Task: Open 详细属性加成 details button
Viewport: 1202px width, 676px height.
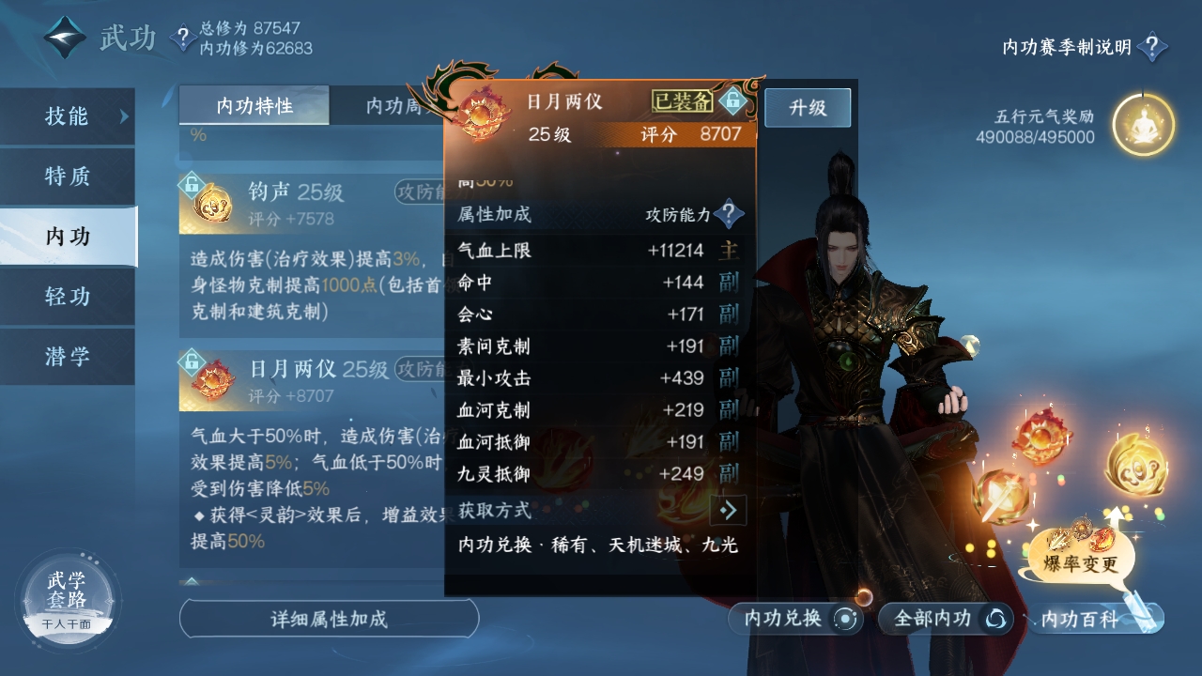Action: [x=329, y=619]
